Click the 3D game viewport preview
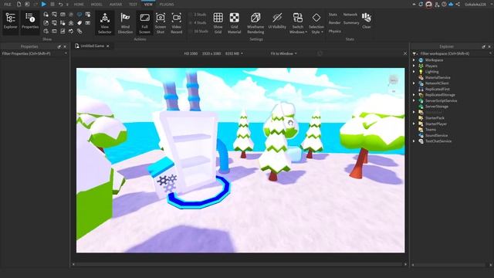Viewport: 494px width, 278px height. 240,160
